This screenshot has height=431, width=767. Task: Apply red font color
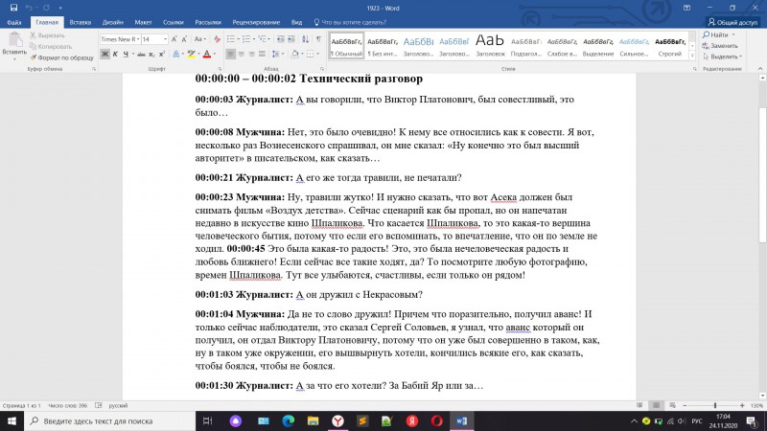(207, 54)
